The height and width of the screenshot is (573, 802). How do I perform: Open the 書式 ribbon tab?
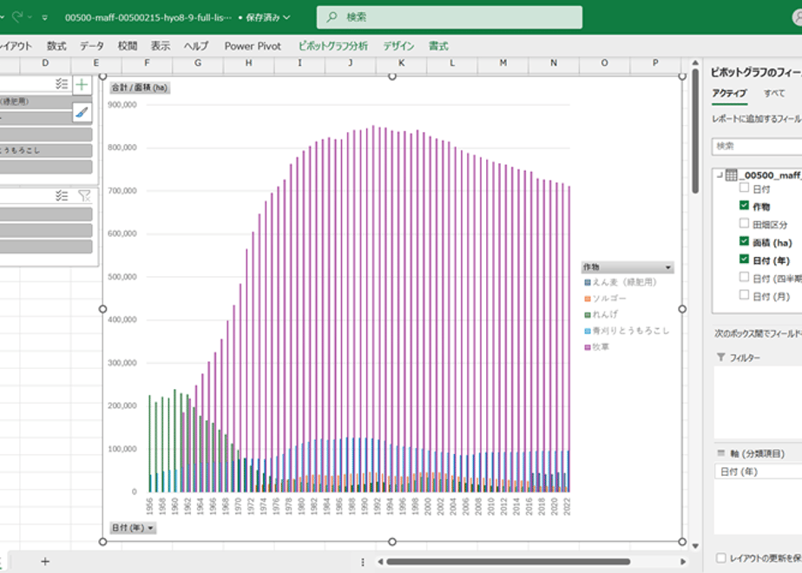coord(438,46)
